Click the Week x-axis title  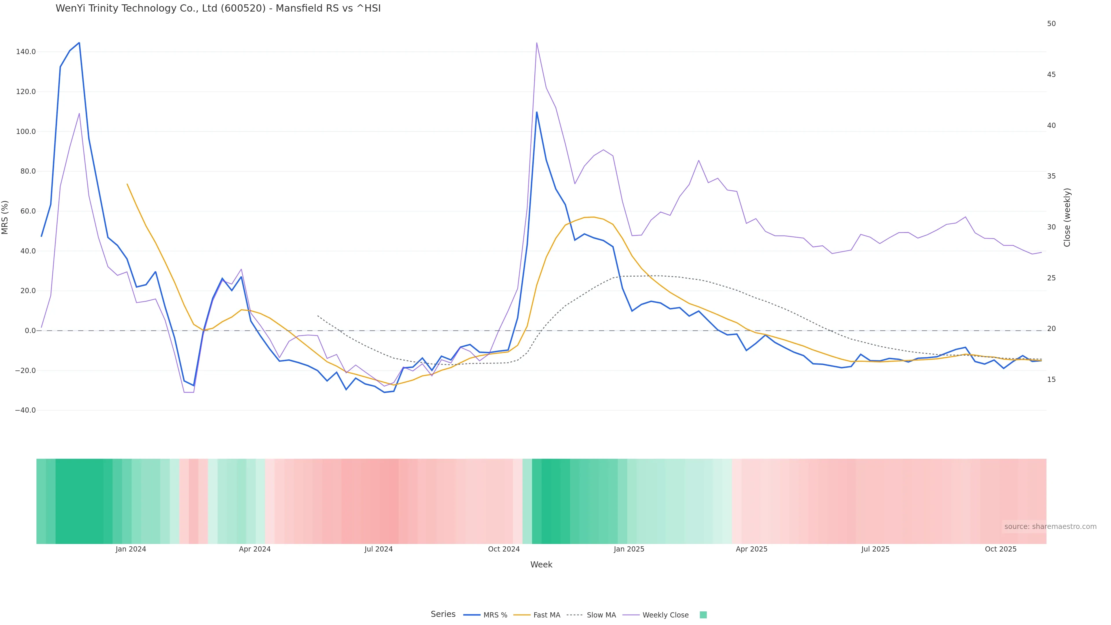tap(541, 565)
